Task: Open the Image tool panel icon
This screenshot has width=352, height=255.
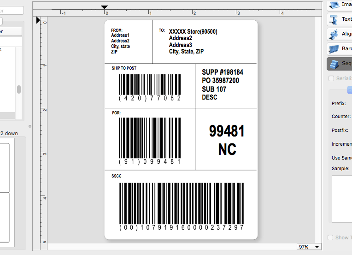Action: click(x=334, y=5)
